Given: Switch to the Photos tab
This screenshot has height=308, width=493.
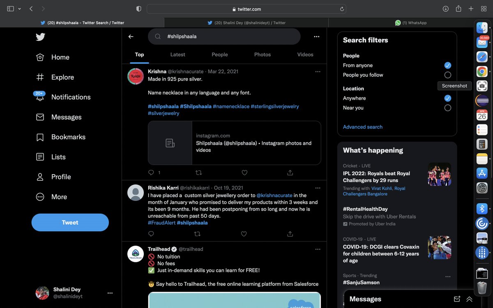Looking at the screenshot, I should (263, 55).
